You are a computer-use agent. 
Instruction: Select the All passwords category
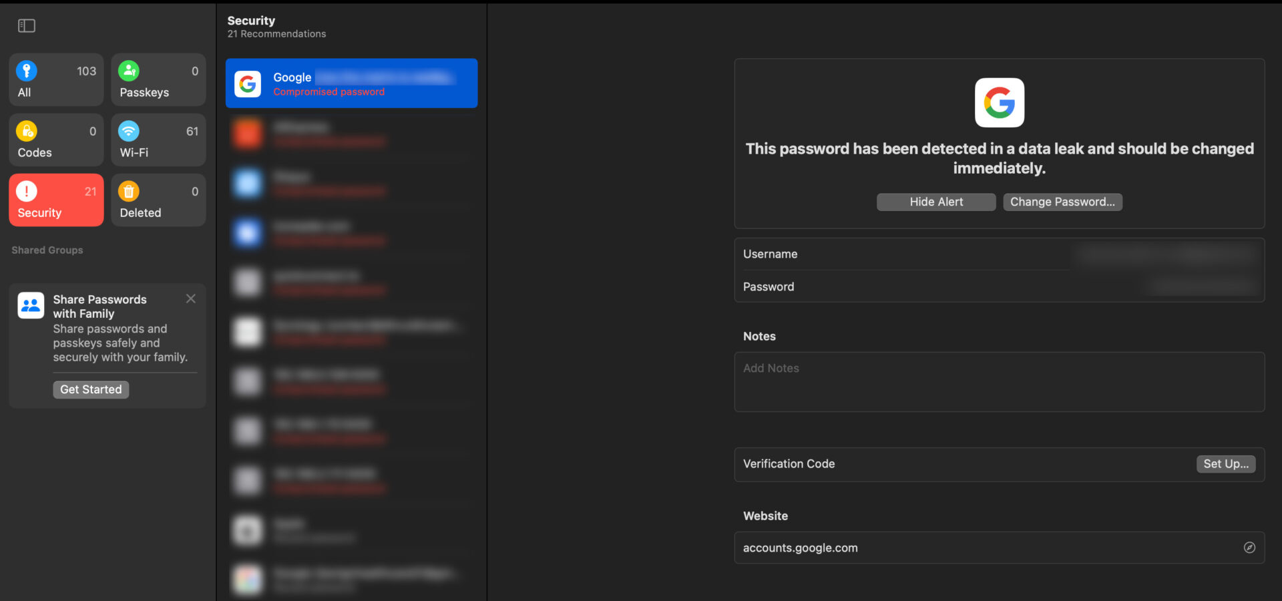click(x=55, y=79)
